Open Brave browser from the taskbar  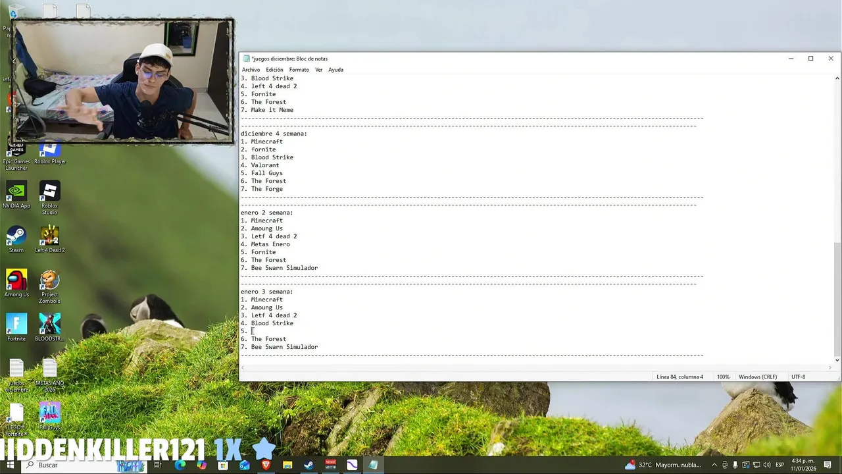(x=266, y=465)
